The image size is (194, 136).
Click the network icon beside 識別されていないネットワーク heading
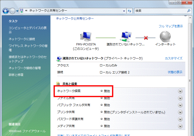tap(59, 59)
